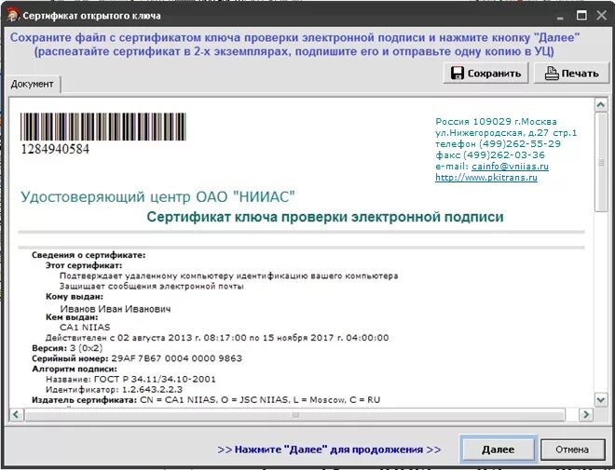Click the validity line starting with Действителен
Screen dimensions: 615x470
(x=217, y=338)
